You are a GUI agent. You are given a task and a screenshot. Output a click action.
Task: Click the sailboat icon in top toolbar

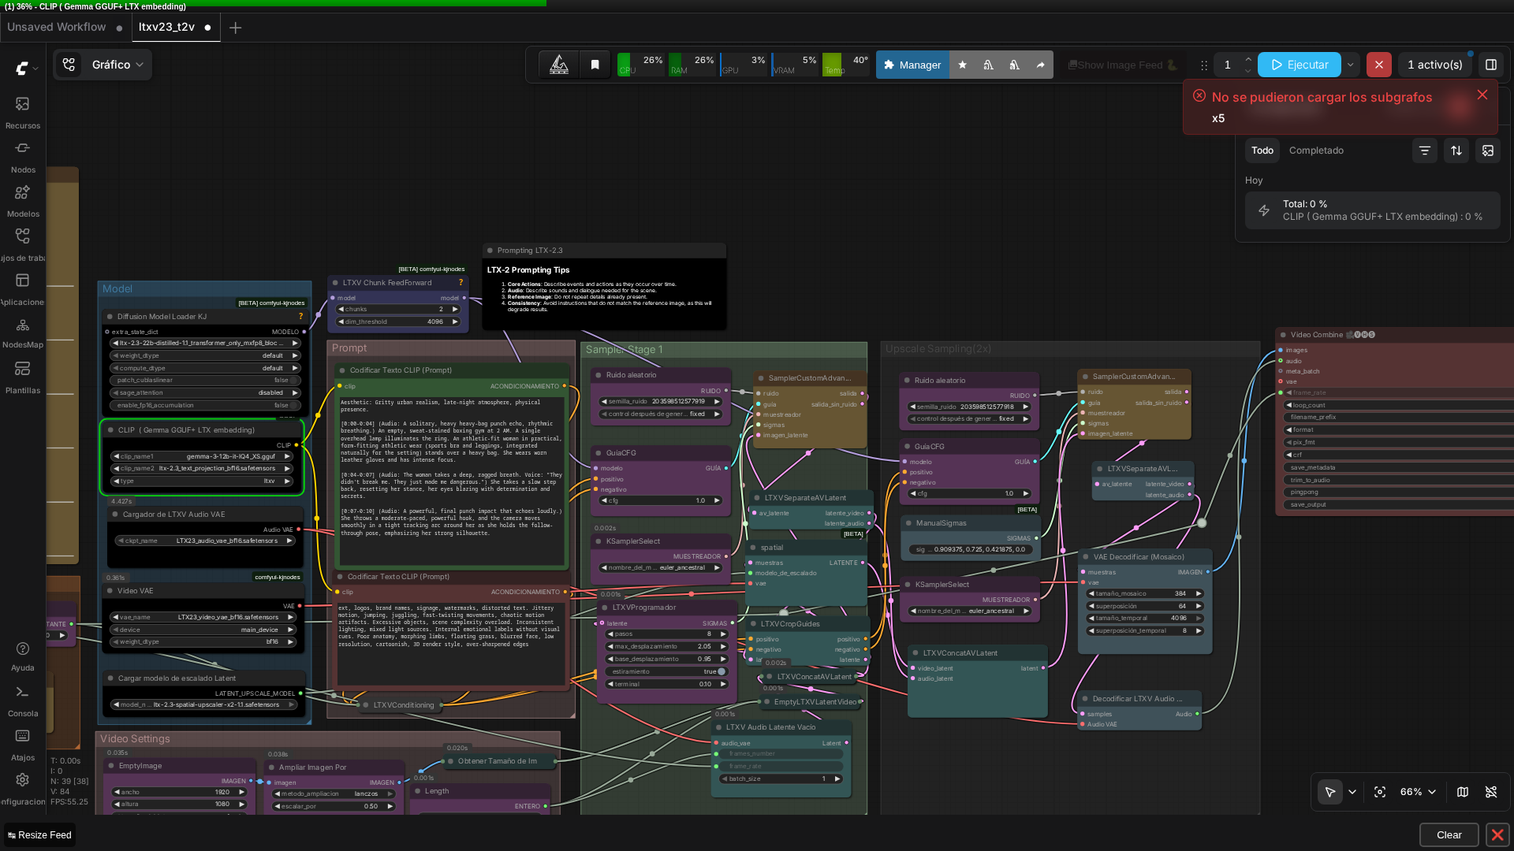coord(559,65)
